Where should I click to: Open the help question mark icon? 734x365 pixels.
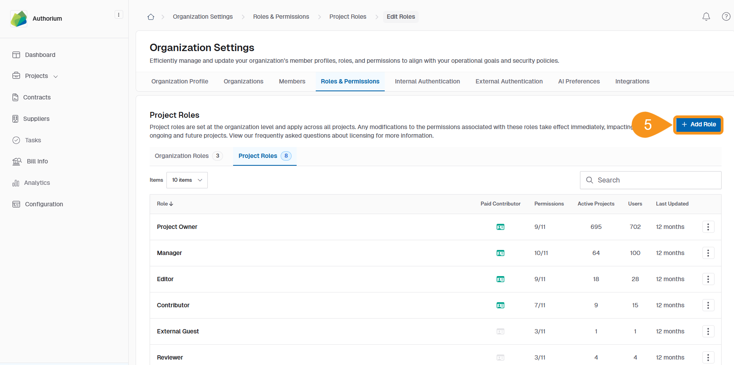[x=726, y=16]
